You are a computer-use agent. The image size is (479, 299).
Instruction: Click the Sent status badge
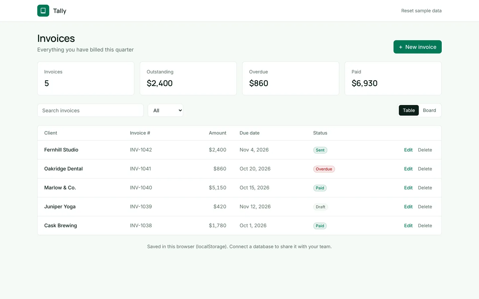(x=320, y=150)
